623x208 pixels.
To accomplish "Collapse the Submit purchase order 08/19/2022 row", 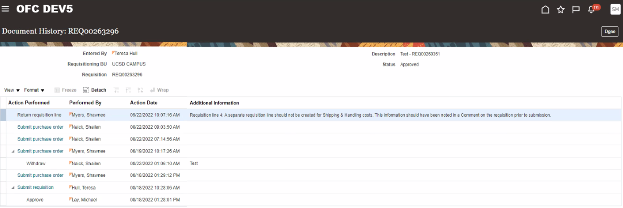I will tap(13, 151).
